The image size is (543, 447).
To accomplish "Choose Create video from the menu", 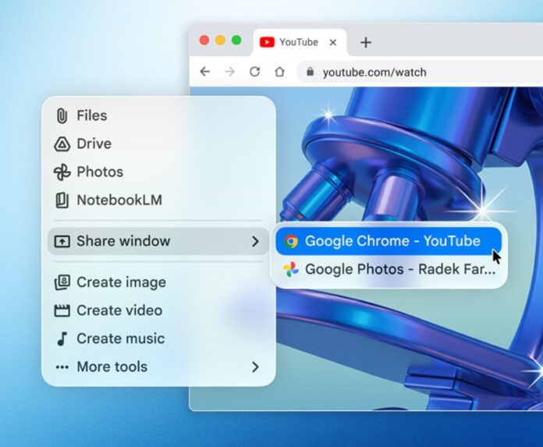I will pos(158,310).
